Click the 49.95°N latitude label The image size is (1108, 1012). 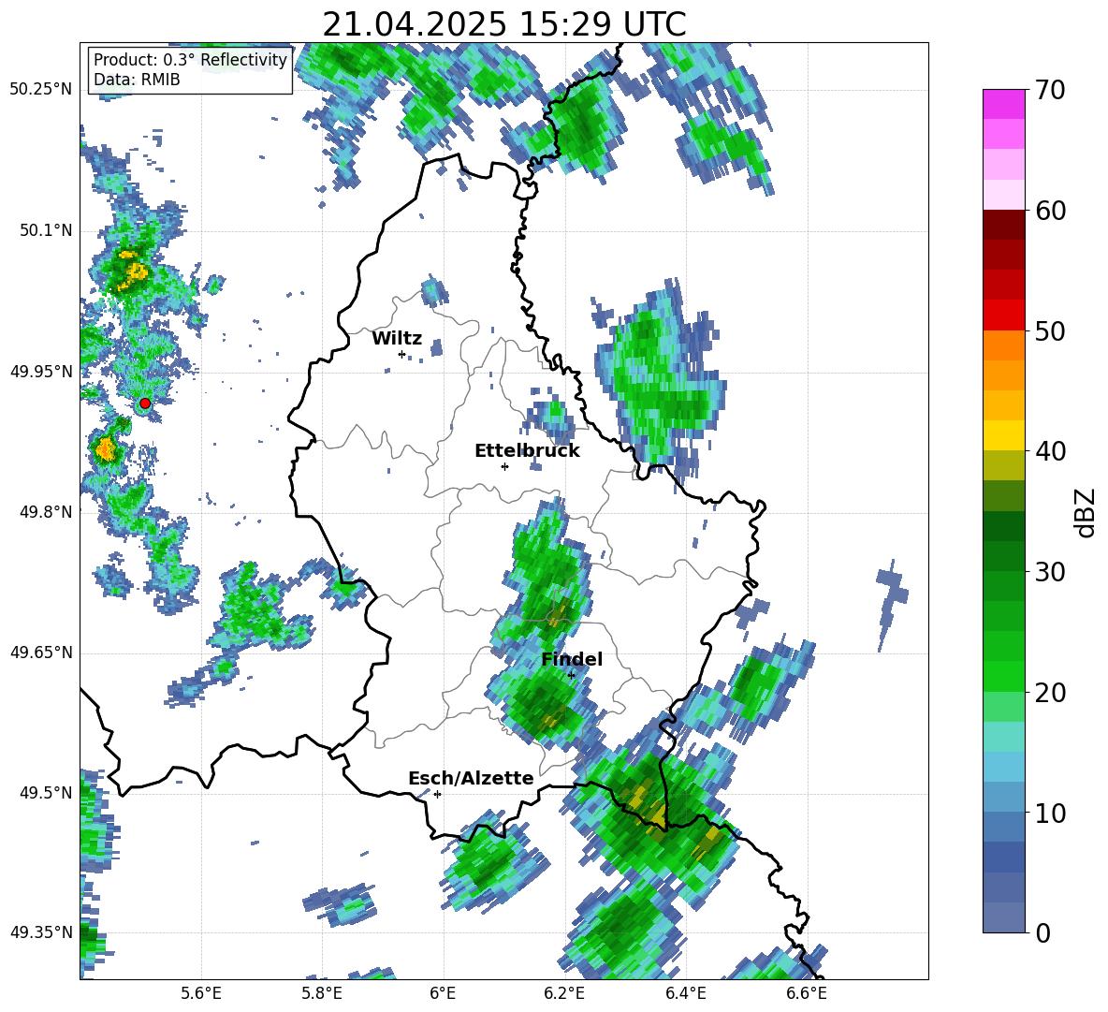coord(41,371)
